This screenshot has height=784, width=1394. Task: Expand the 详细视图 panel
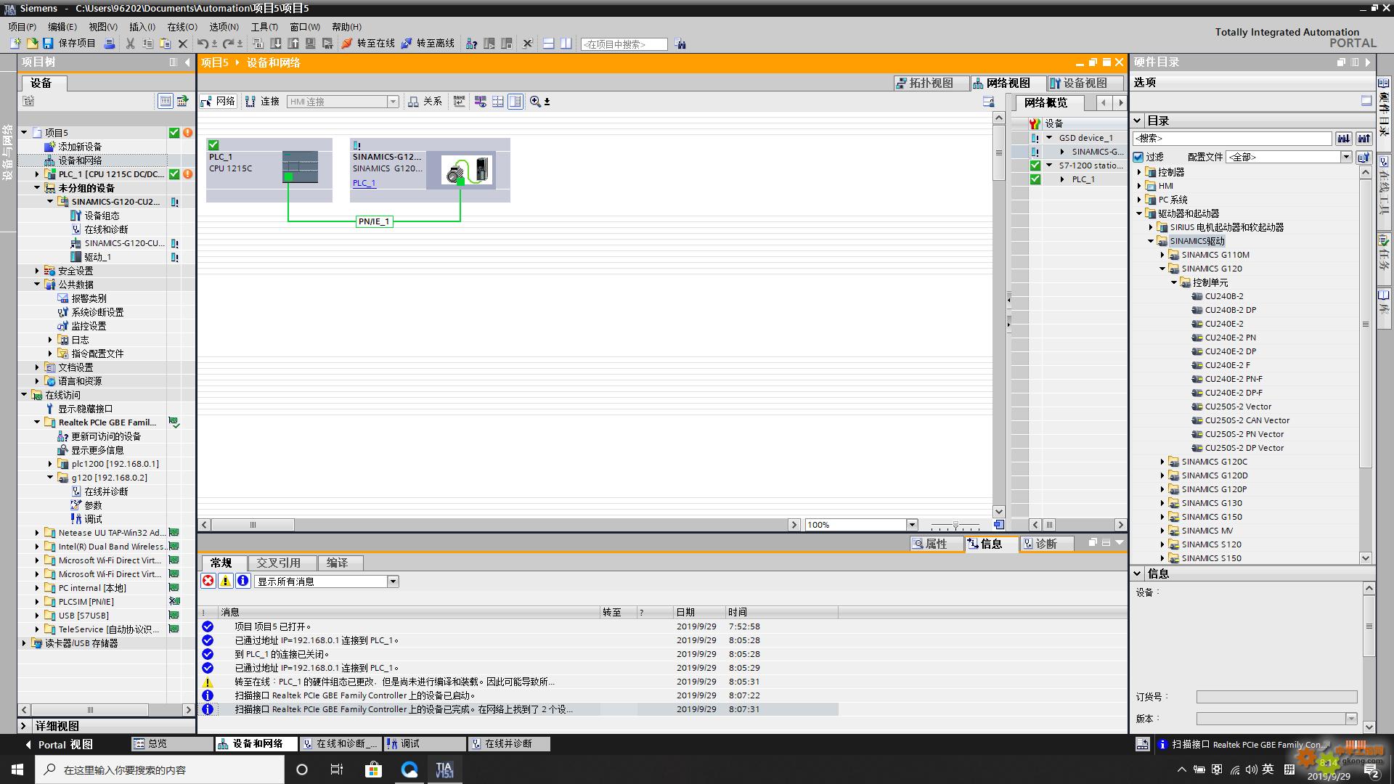23,726
